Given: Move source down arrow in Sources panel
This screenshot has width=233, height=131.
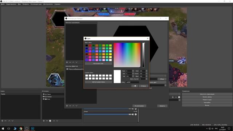Looking at the screenshot, I should [x=57, y=121].
